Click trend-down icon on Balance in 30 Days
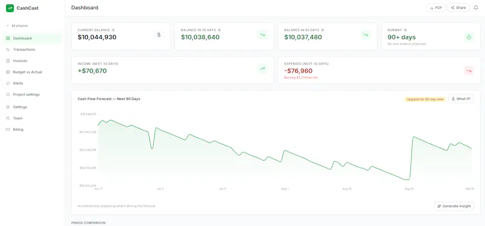The image size is (485, 226). coord(263,35)
